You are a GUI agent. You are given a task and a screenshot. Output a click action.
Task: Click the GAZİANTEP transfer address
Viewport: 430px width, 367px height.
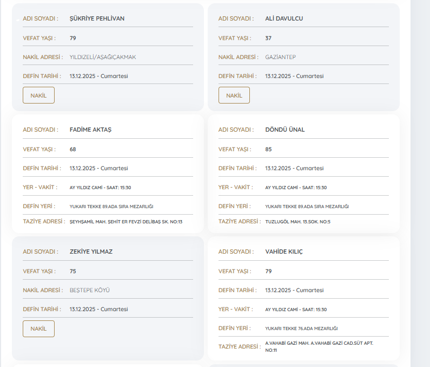(280, 57)
